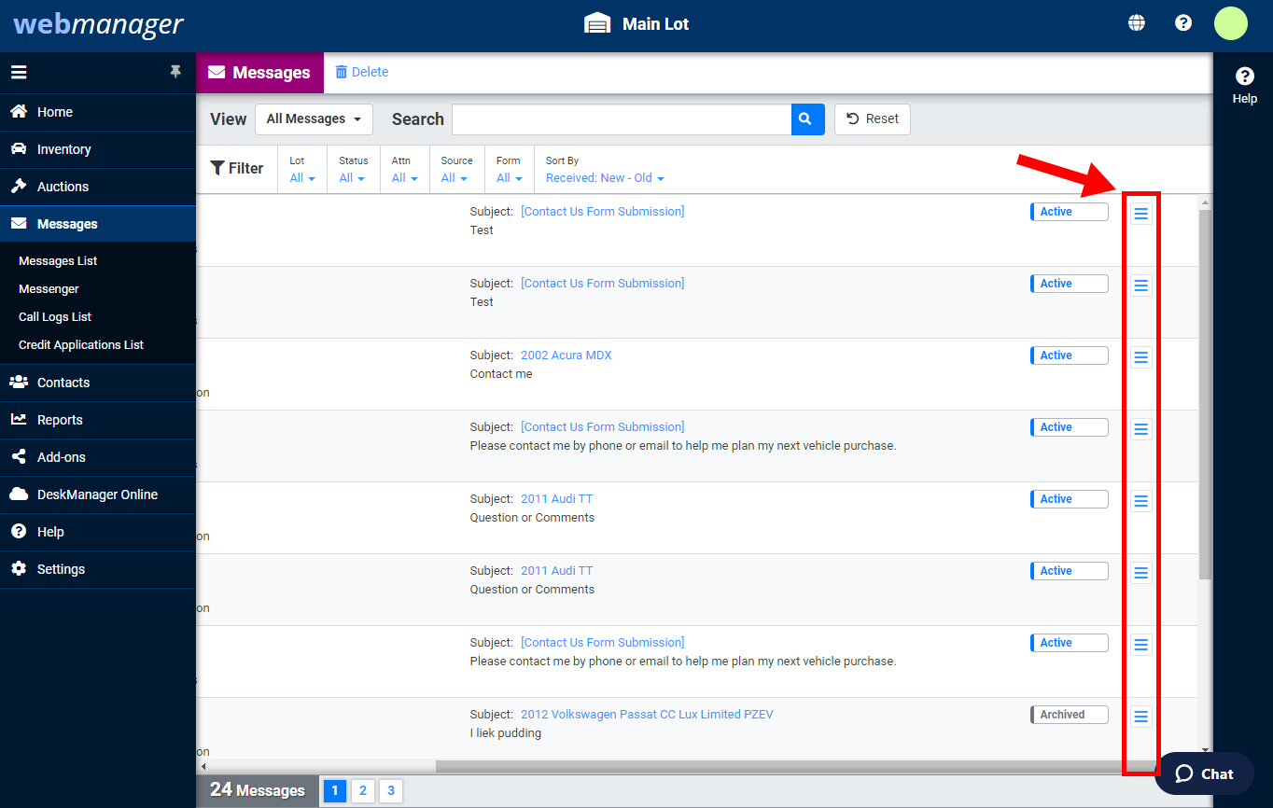Open Call Logs List

click(55, 317)
